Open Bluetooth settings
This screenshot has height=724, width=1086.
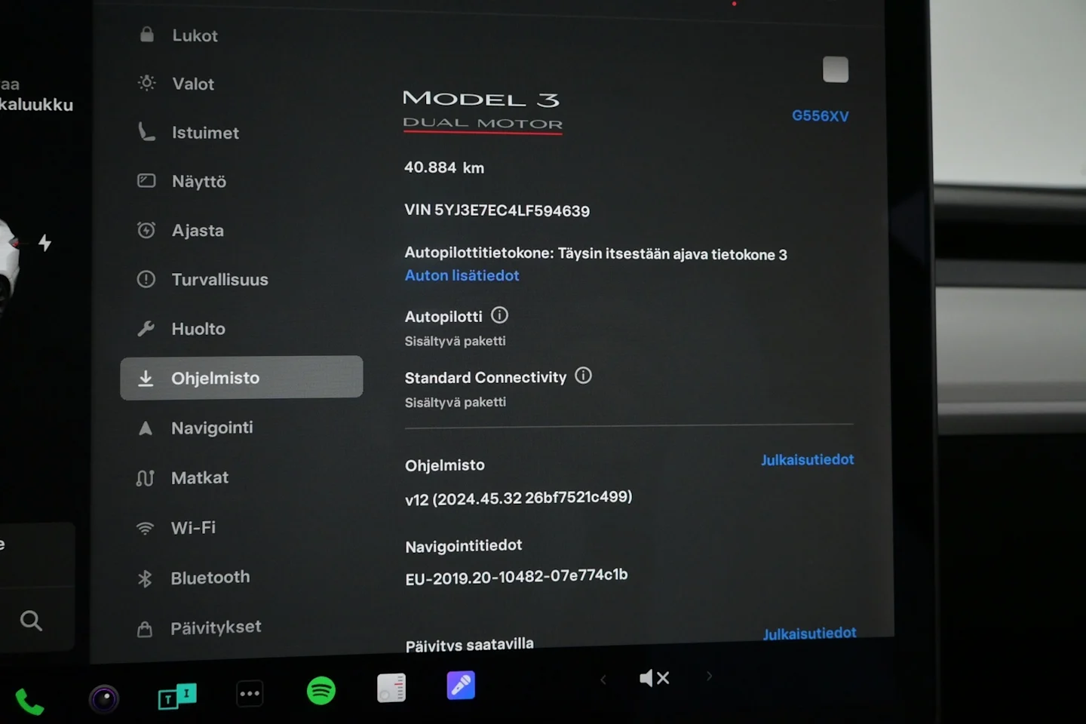tap(193, 578)
